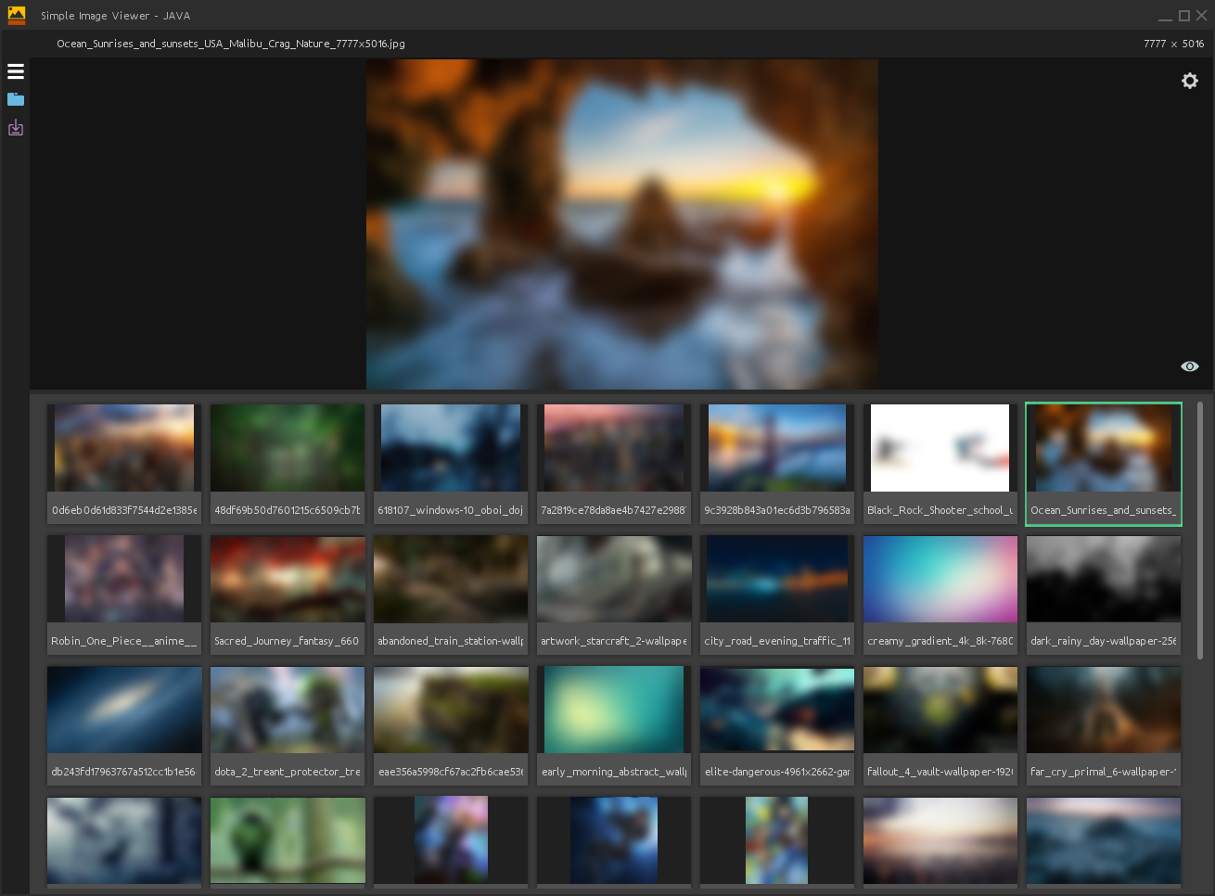Image resolution: width=1215 pixels, height=896 pixels.
Task: Select the Ocean_Sunrises_and_sunsets thumbnail
Action: tap(1104, 465)
